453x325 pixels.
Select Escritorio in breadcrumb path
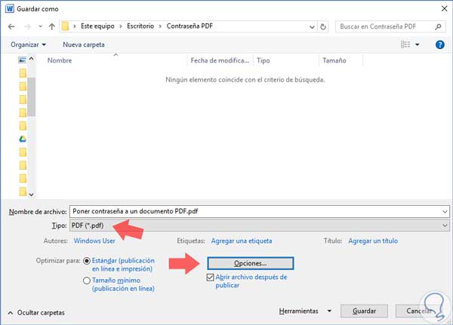(x=140, y=26)
